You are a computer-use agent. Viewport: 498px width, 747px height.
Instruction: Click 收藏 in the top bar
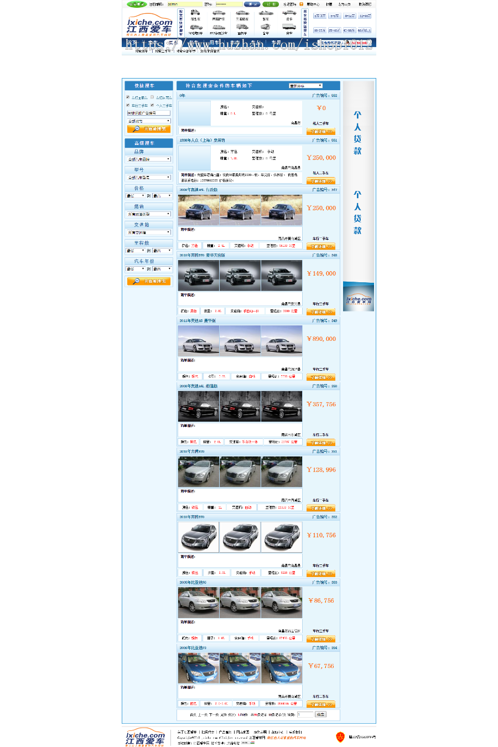(329, 4)
